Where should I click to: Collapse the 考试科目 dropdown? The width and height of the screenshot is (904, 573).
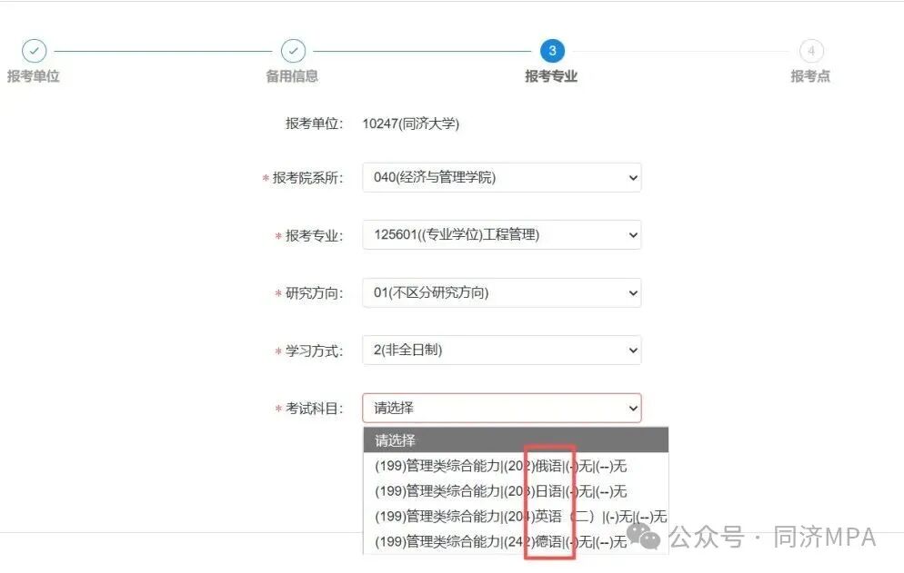(x=501, y=409)
